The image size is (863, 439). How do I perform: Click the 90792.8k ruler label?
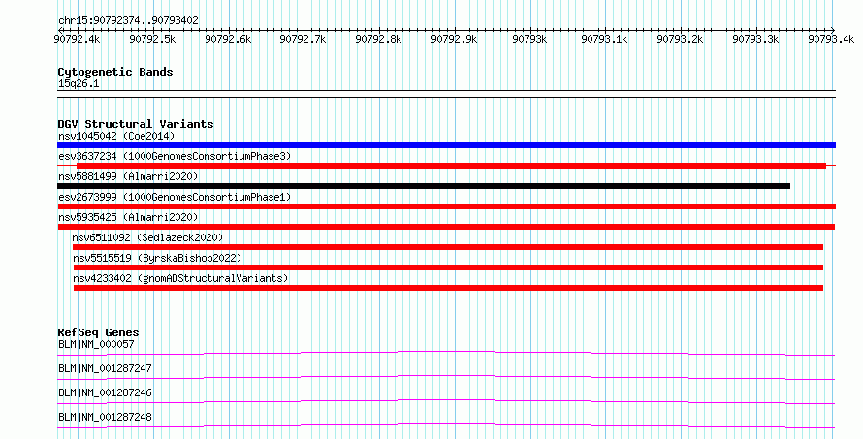[378, 39]
